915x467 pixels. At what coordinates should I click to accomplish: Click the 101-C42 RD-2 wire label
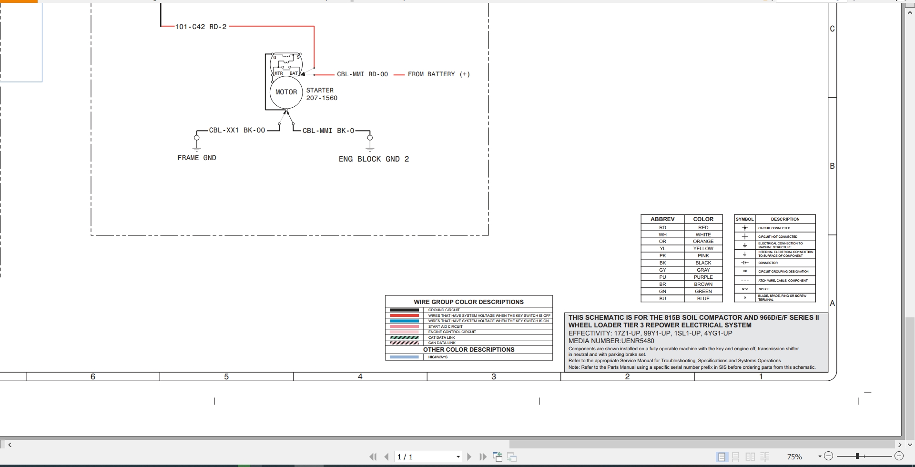click(201, 27)
